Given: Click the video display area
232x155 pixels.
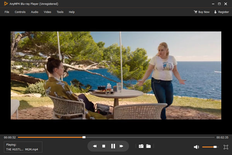Looking at the screenshot, I should tap(116, 75).
